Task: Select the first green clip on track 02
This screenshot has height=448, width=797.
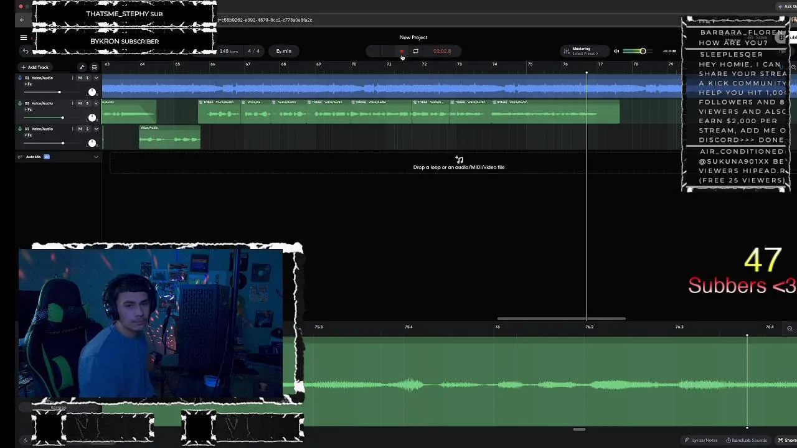Action: point(129,112)
